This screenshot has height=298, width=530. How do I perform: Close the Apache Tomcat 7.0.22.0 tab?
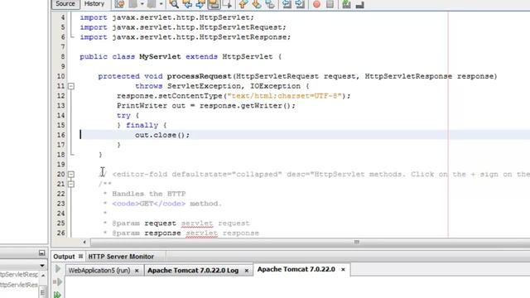click(x=343, y=270)
